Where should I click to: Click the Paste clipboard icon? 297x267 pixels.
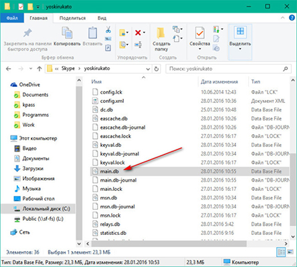click(92, 33)
